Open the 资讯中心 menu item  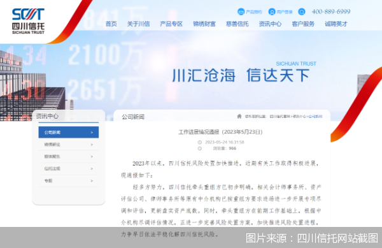tap(270, 24)
